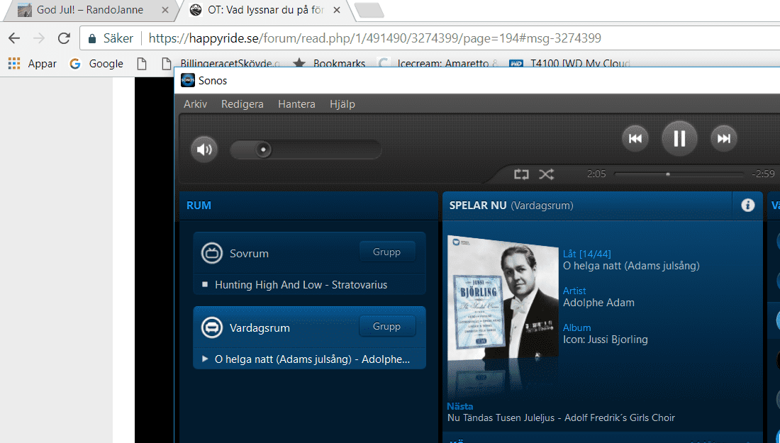Open the Appar apps grid bookmark
This screenshot has width=780, height=443.
33,64
